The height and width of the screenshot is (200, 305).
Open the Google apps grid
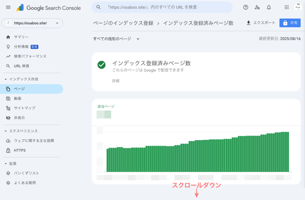(x=286, y=7)
